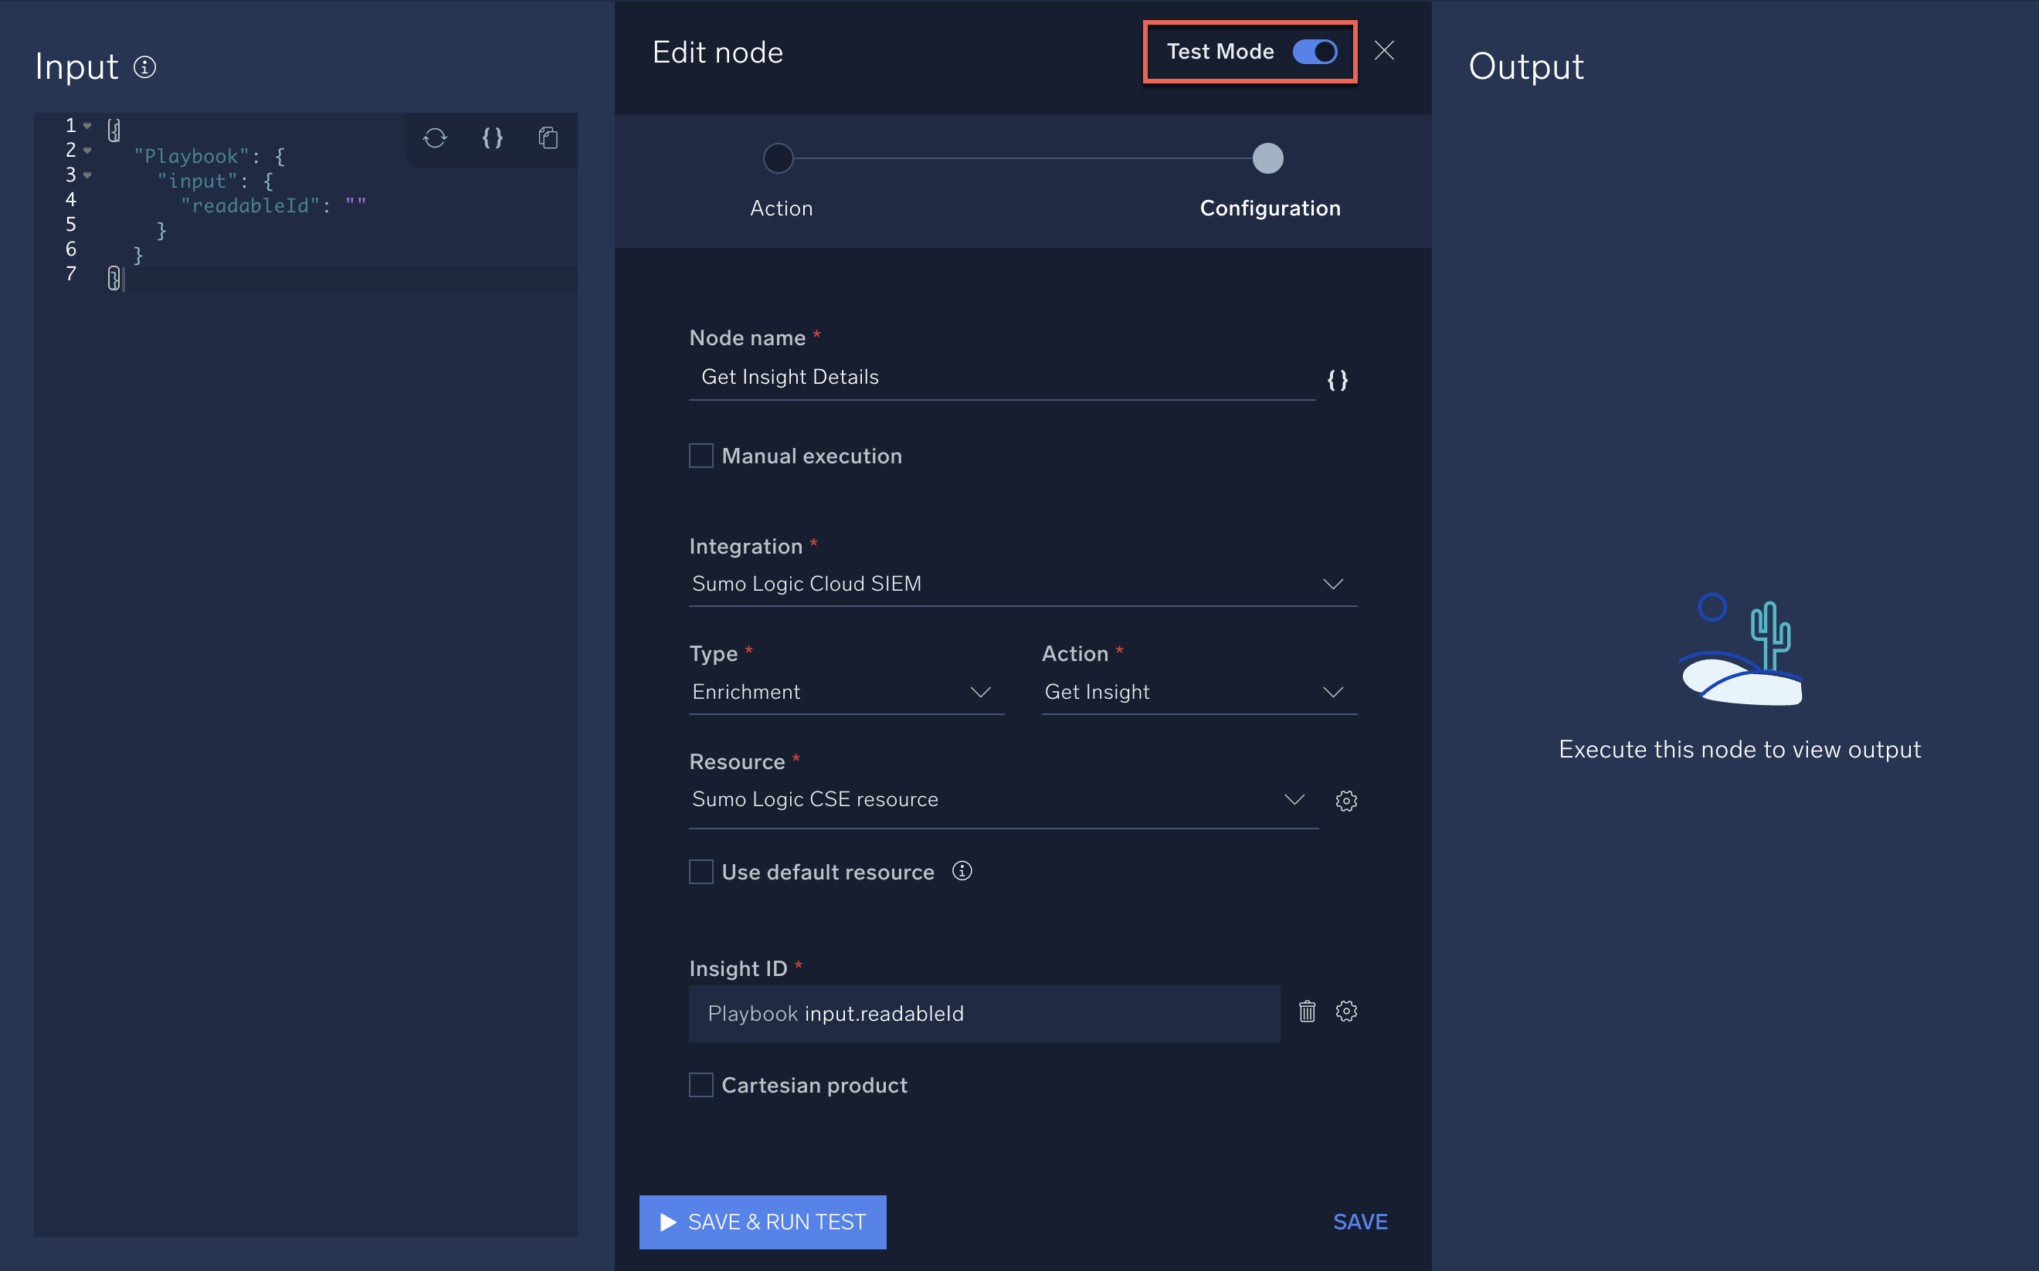This screenshot has width=2039, height=1271.
Task: Click the SAVE link at bottom right
Action: pyautogui.click(x=1359, y=1222)
